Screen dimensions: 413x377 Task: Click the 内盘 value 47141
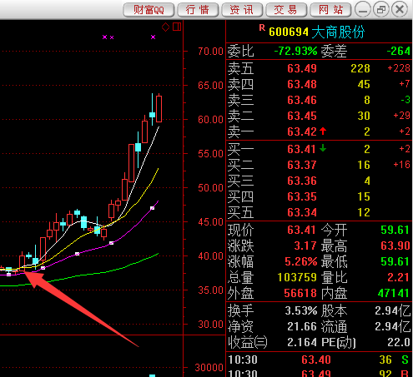(393, 293)
